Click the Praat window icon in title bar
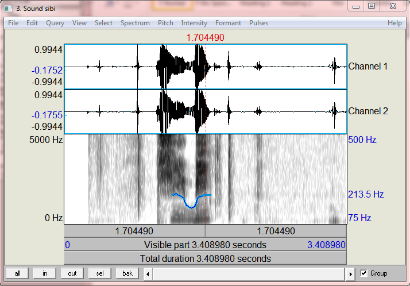This screenshot has width=410, height=286. point(8,7)
